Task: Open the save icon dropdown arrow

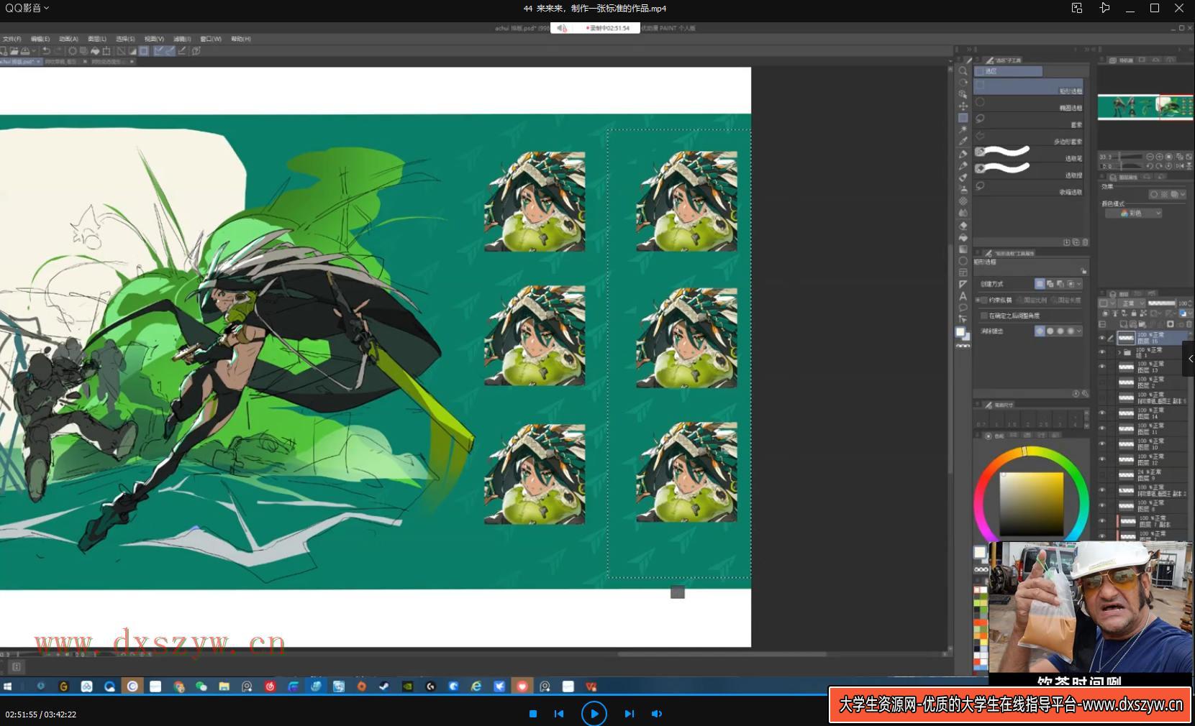Action: pos(33,51)
